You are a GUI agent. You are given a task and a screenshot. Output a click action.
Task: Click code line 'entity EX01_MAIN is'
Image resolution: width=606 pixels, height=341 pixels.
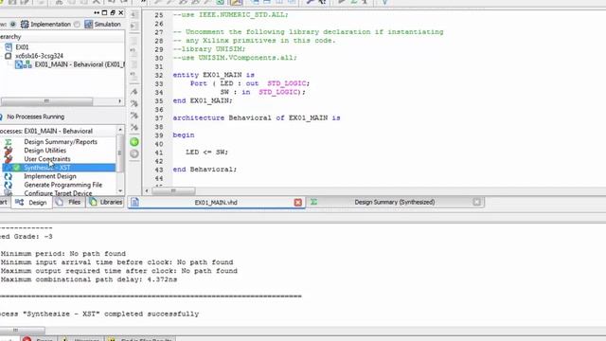tap(213, 75)
